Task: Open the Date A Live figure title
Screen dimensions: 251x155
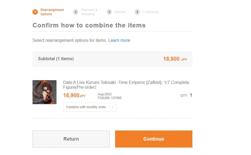Action: [x=126, y=85]
